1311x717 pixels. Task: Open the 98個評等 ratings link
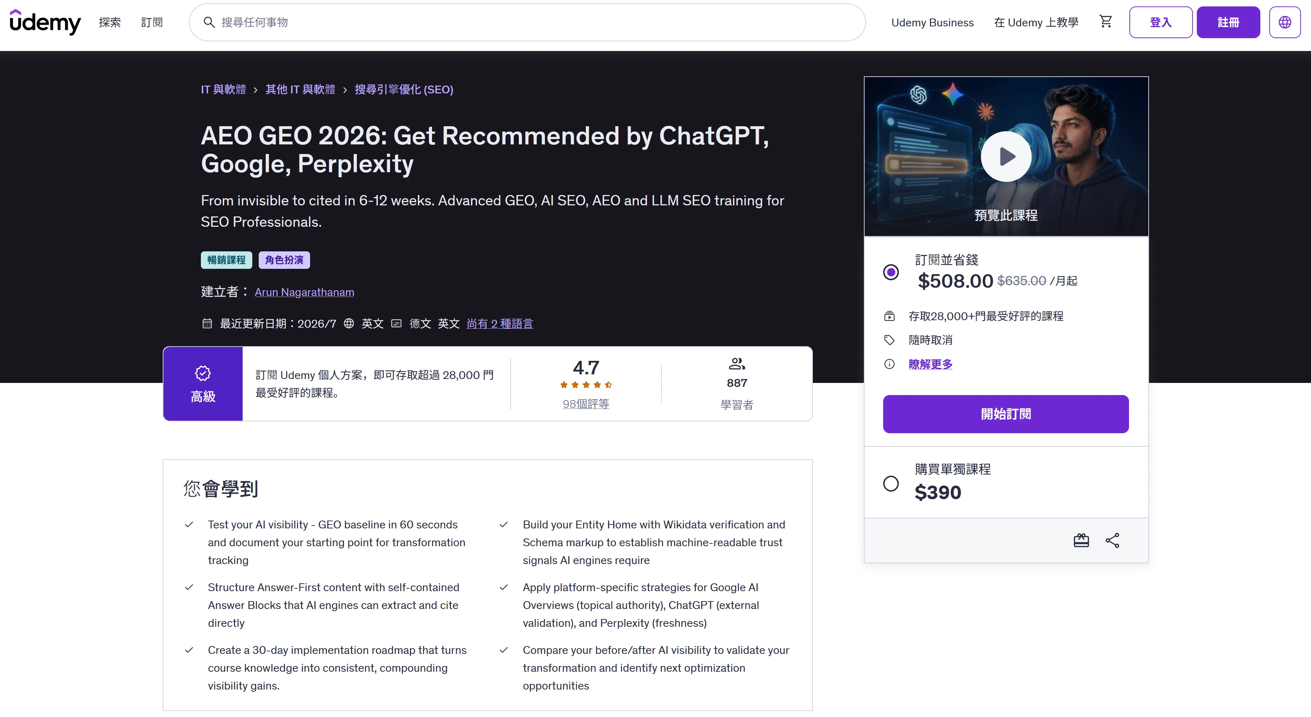[586, 404]
